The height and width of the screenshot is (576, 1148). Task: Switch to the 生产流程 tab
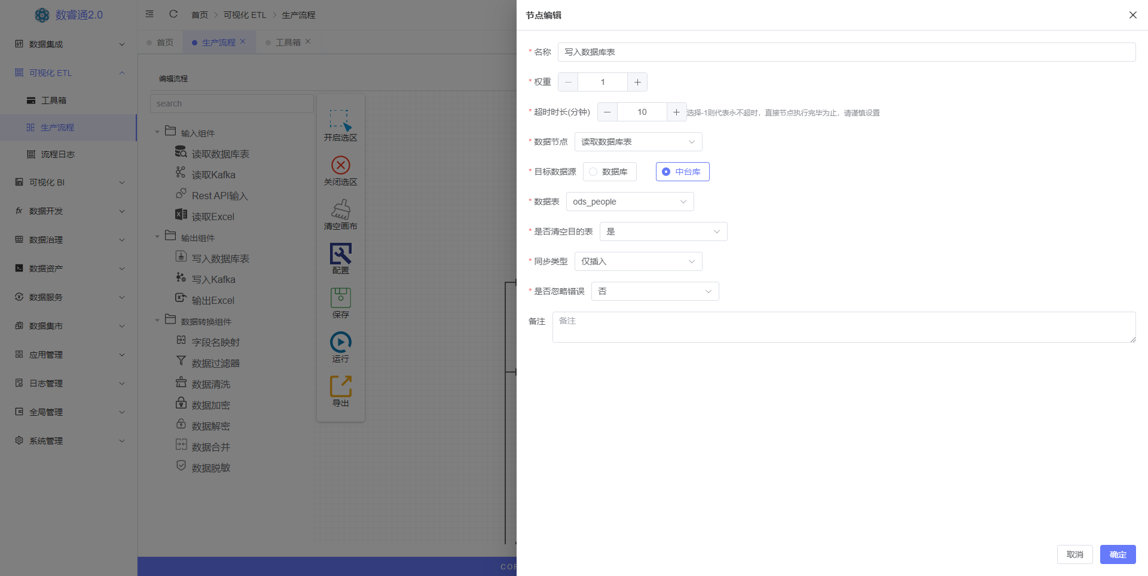point(218,42)
